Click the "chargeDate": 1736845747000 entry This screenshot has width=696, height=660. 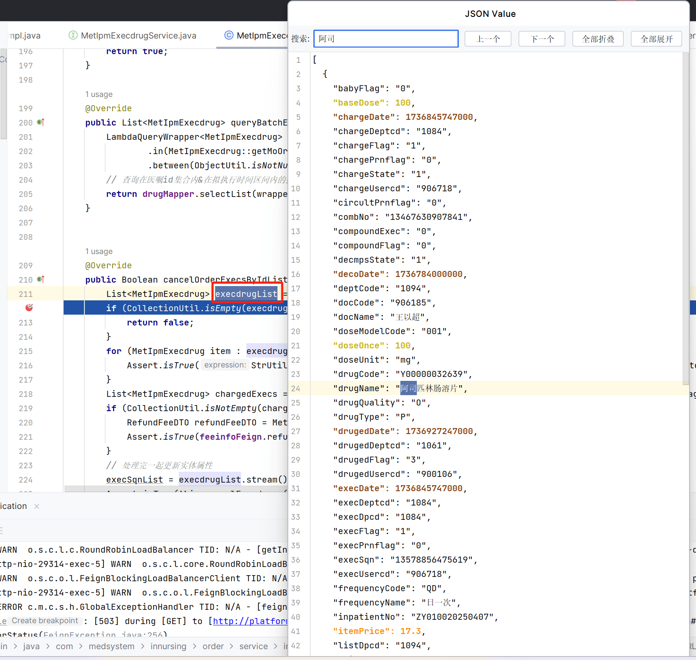click(x=405, y=117)
